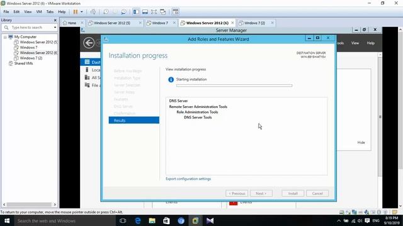The width and height of the screenshot is (403, 226).
Task: Click DNS Server Tools list entry
Action: tap(198, 117)
